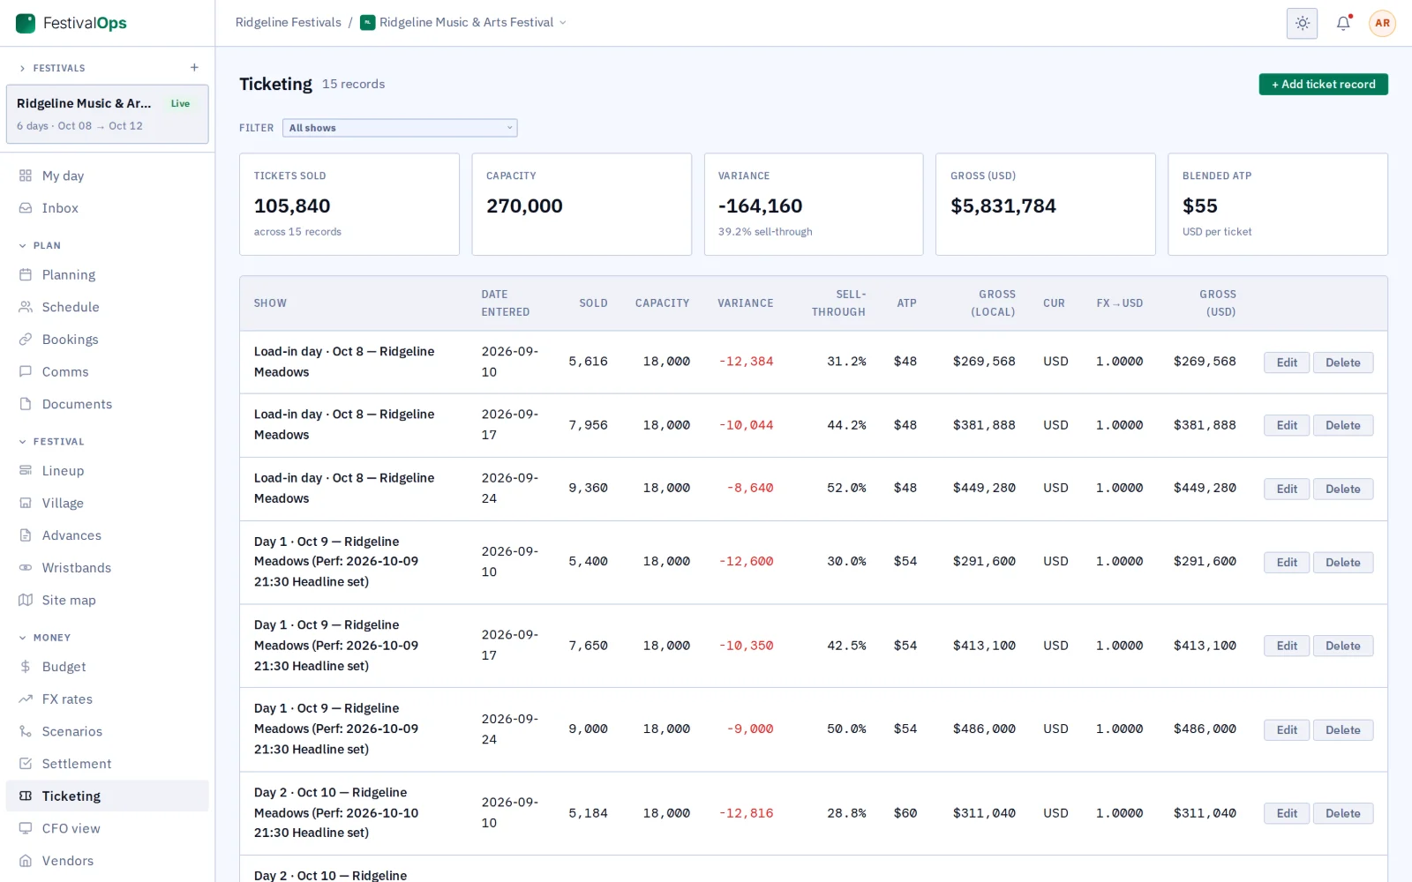Open Scenarios page

pyautogui.click(x=108, y=731)
